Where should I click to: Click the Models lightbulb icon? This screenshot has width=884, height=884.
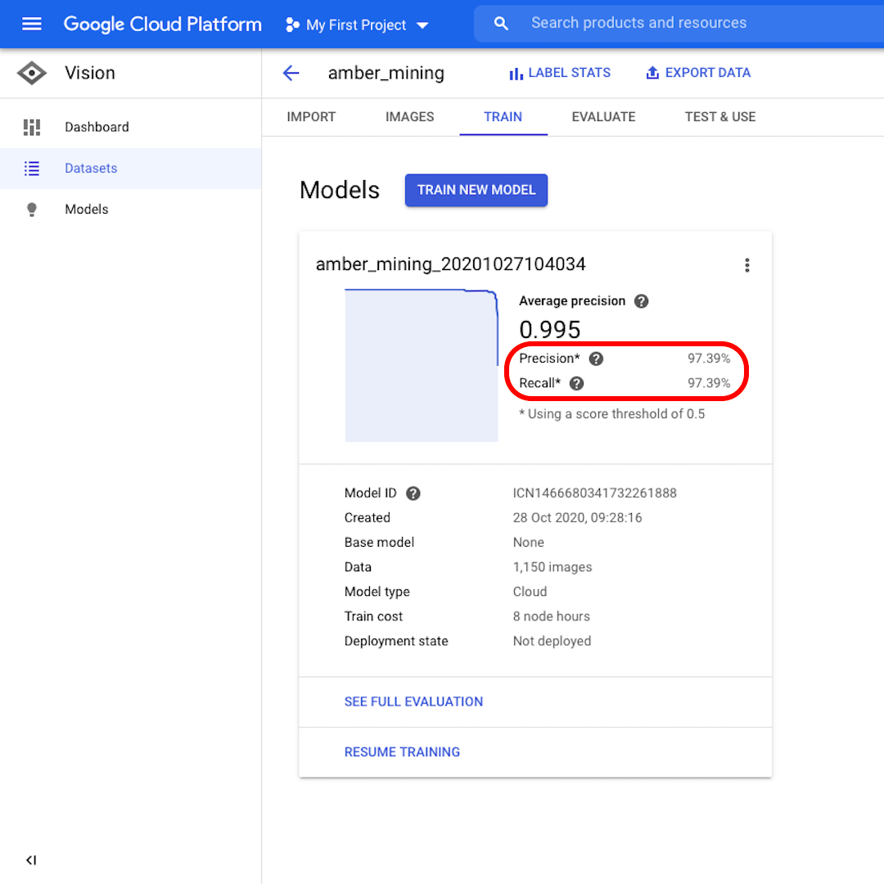[32, 210]
